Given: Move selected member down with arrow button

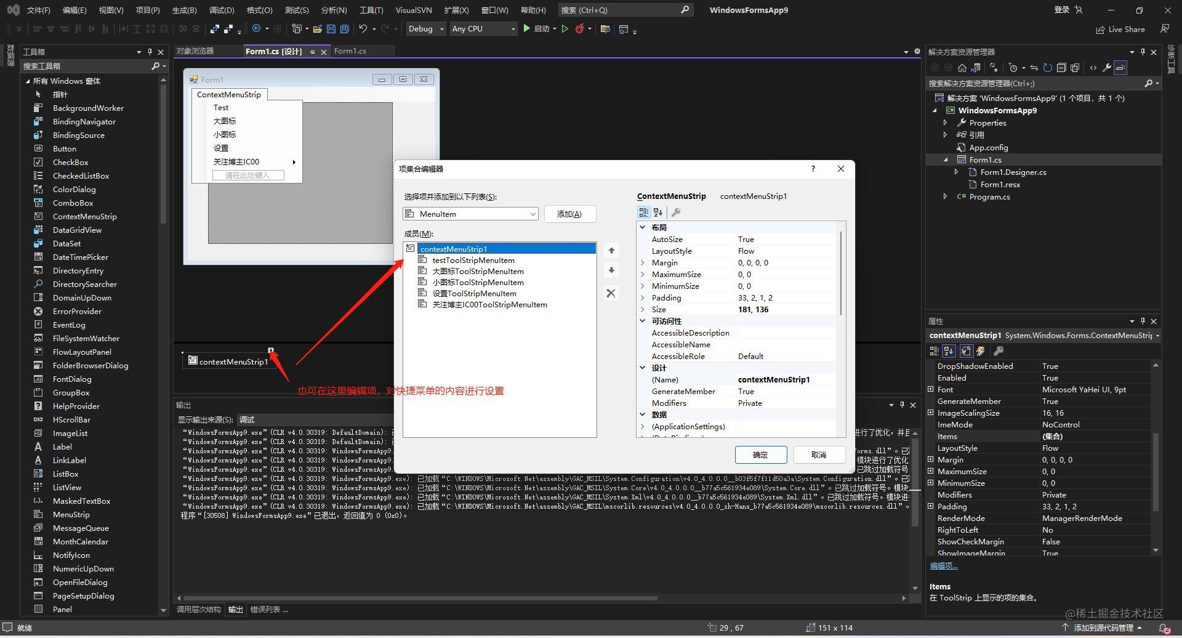Looking at the screenshot, I should (x=611, y=270).
